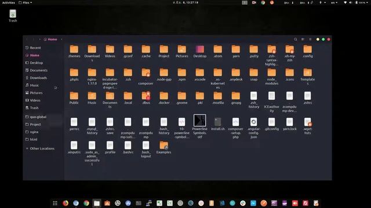The height and width of the screenshot is (208, 371).
Task: Open Trash in sidebar
Action: coord(43,108)
